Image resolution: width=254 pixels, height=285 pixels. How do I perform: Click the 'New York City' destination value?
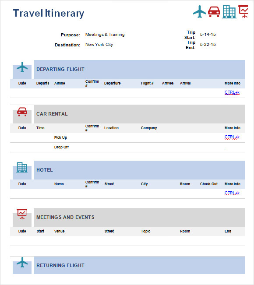click(99, 45)
